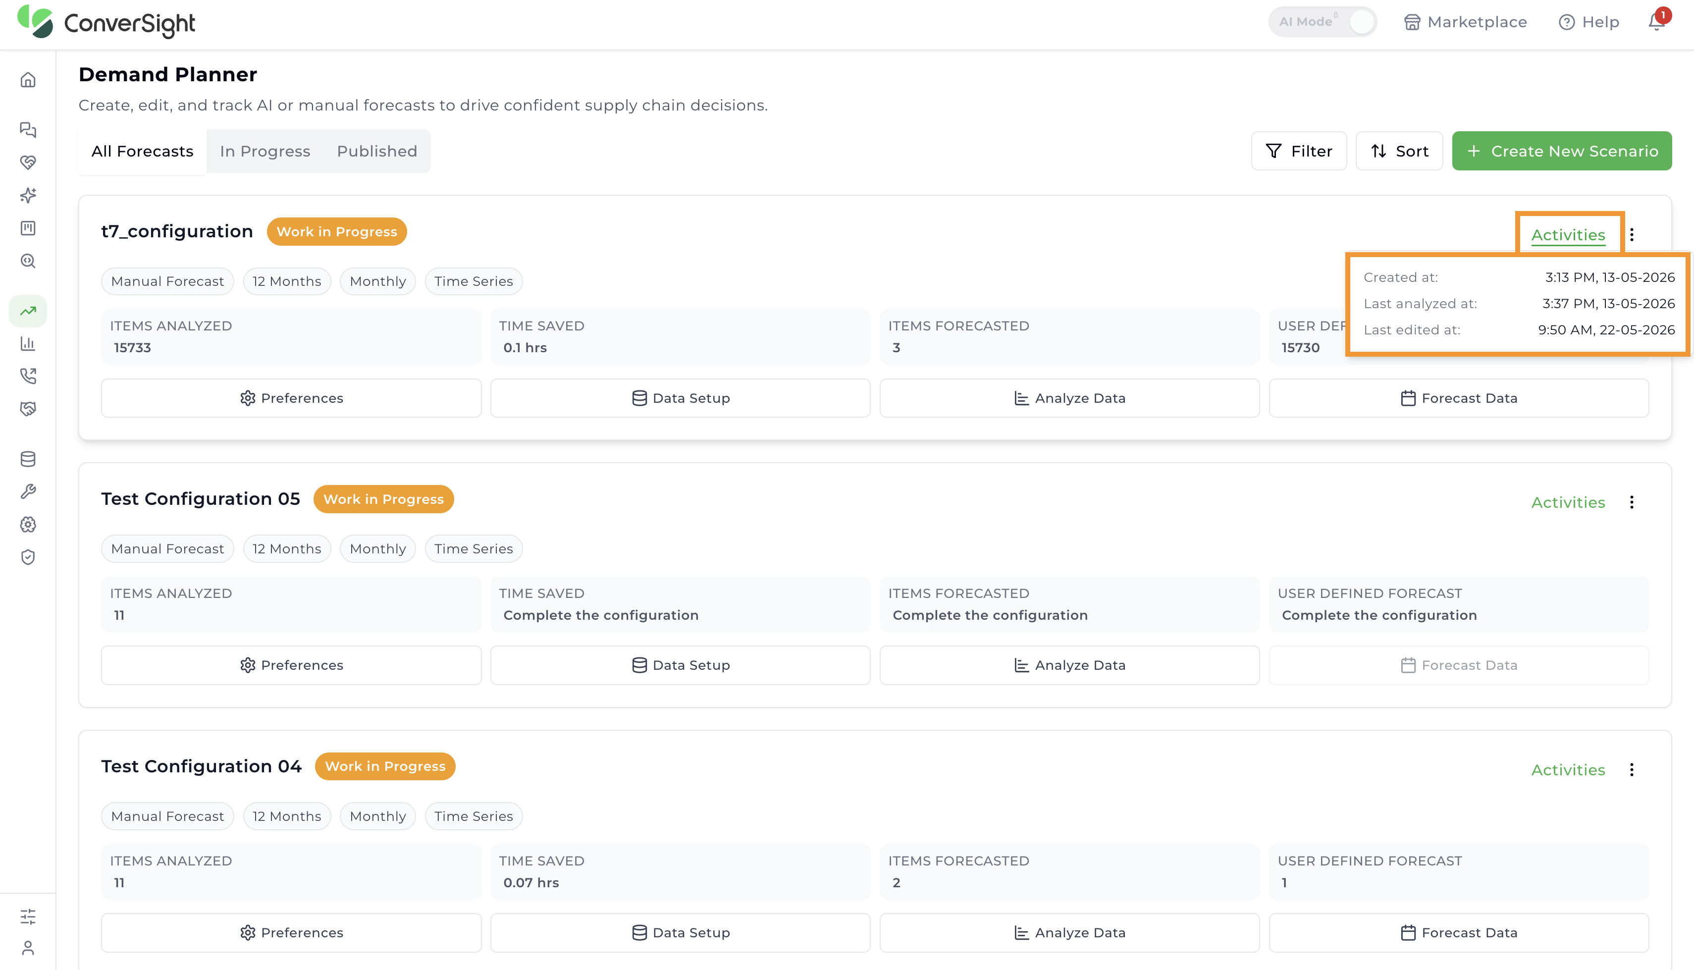
Task: Open the sliders icon at sidebar bottom
Action: pos(28,916)
